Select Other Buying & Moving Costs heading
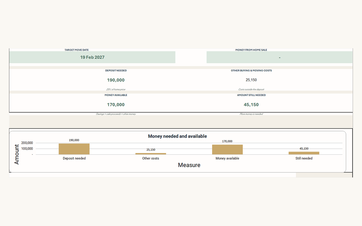This screenshot has height=226, width=362. [x=251, y=71]
